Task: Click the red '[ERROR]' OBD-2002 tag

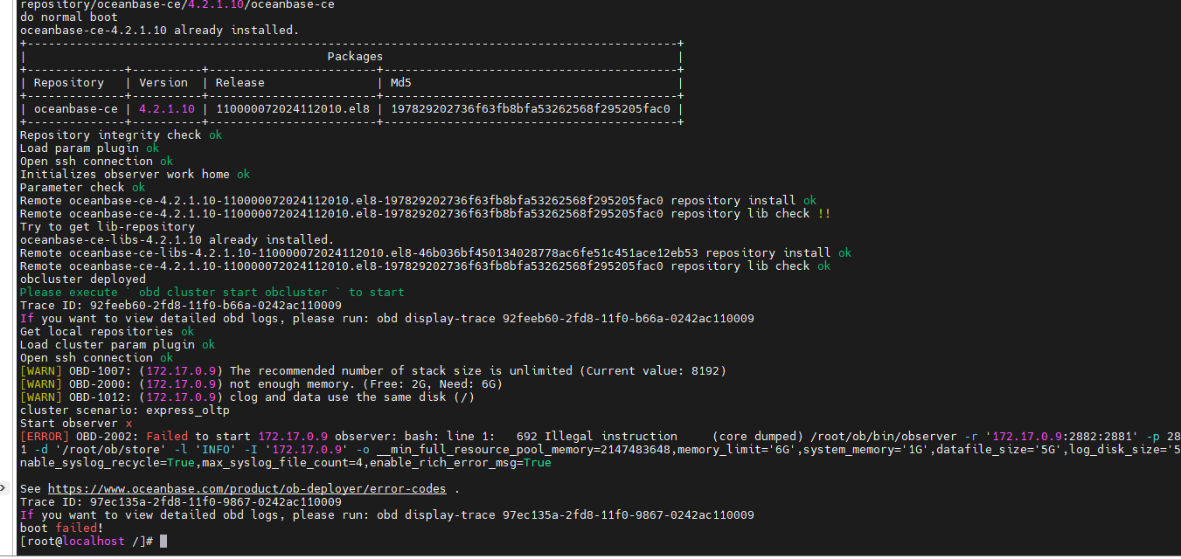Action: coord(45,437)
